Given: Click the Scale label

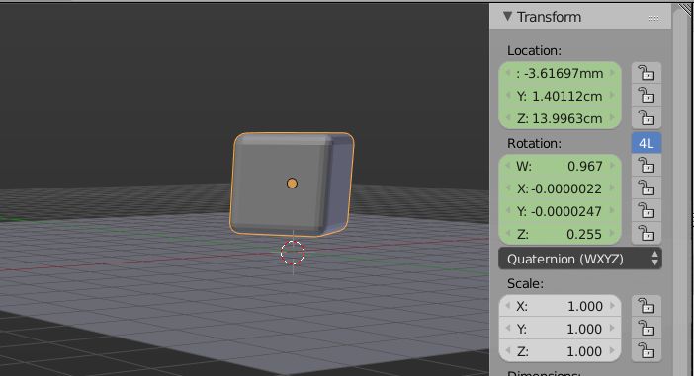Looking at the screenshot, I should [525, 283].
